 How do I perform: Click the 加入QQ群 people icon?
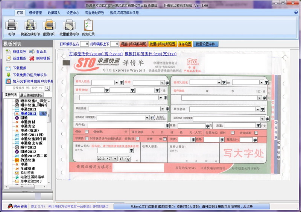click(8, 81)
